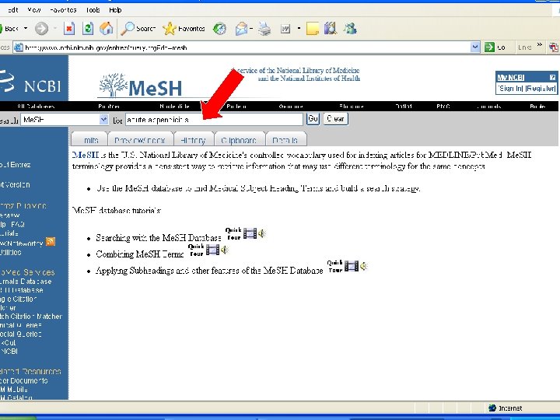Select Nucleotide in the black navigation bar
560x420 pixels.
(174, 107)
